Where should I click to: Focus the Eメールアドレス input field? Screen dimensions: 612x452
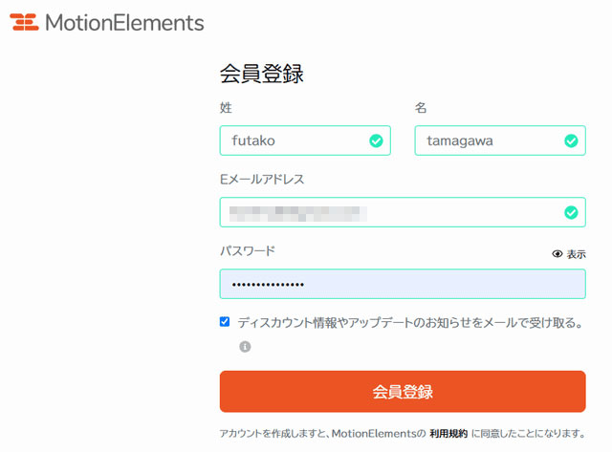pos(403,212)
